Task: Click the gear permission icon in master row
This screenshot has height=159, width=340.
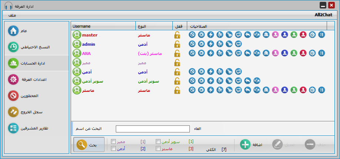Action: 312,35
